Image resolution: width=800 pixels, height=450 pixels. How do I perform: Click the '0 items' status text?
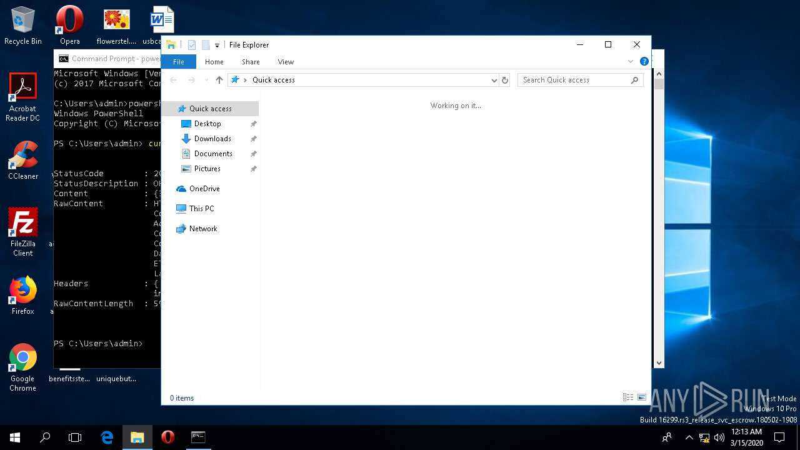click(182, 398)
